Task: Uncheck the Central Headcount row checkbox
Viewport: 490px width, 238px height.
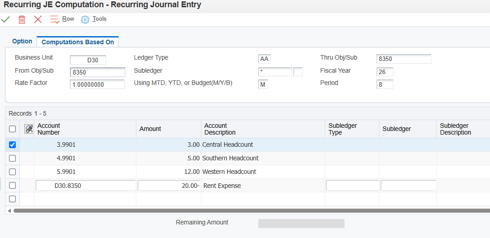Action: point(12,145)
